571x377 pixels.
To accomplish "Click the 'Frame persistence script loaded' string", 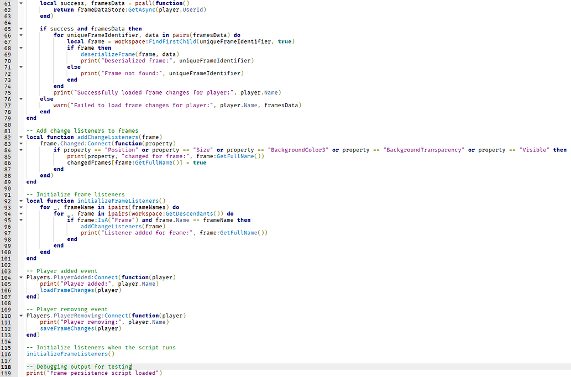I will (102, 373).
